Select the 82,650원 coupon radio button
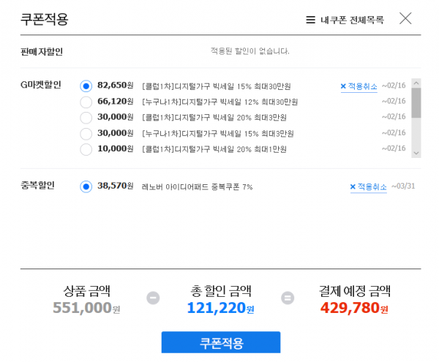This screenshot has width=439, height=362. pos(86,86)
